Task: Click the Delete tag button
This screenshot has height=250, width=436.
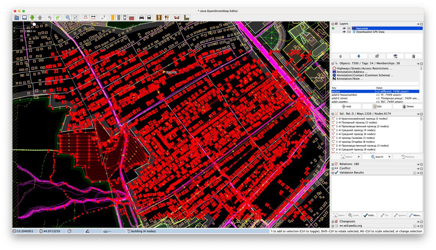Action: coord(407,106)
